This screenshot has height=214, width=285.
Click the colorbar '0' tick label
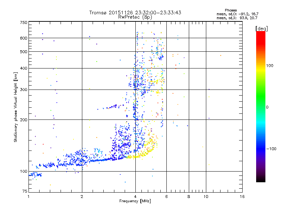[267, 107]
